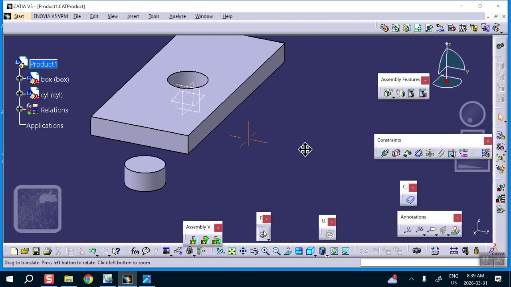Click the Fly mode airplane icon
This screenshot has height=287, width=511.
[x=220, y=251]
